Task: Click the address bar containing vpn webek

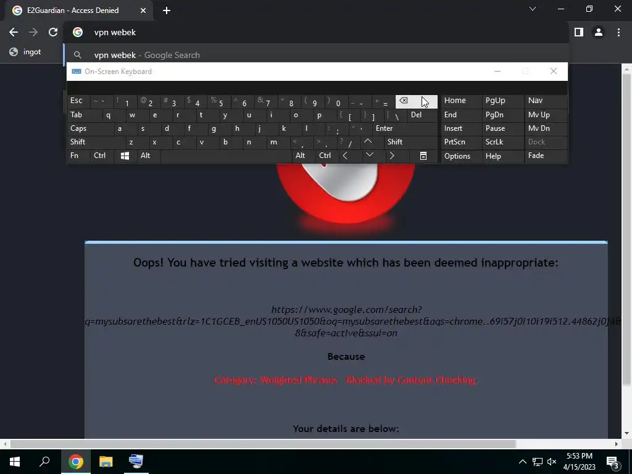Action: point(317,32)
